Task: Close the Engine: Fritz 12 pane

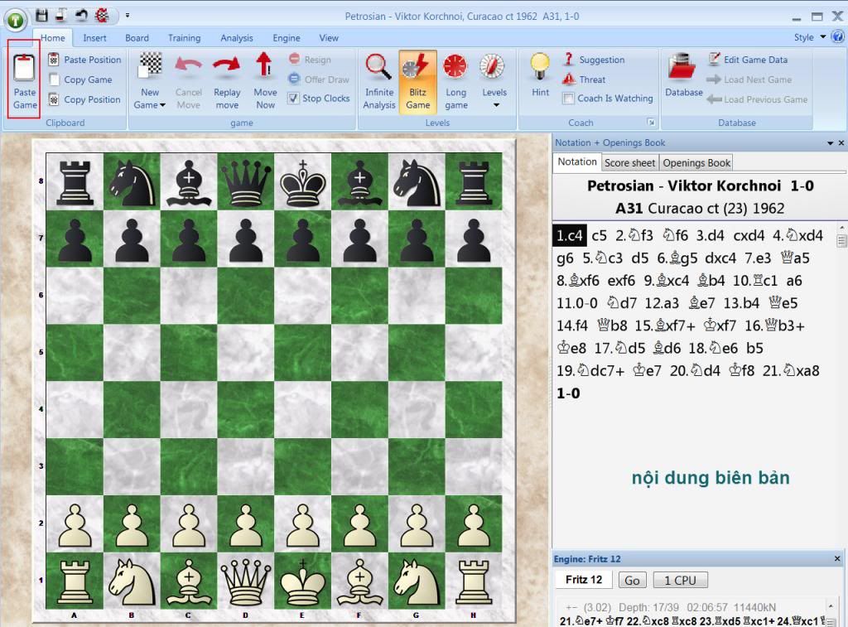Action: pos(837,558)
